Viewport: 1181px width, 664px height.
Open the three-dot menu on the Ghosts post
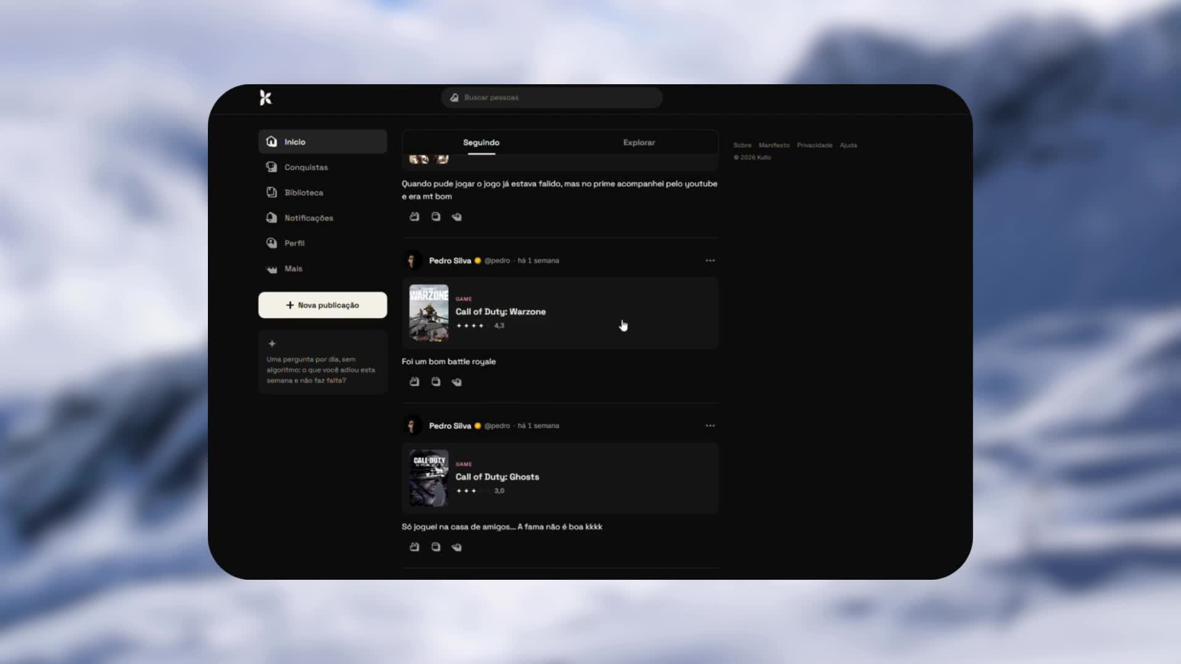click(710, 425)
